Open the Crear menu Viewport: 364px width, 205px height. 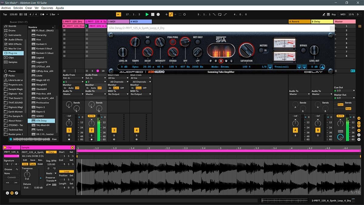pos(29,8)
